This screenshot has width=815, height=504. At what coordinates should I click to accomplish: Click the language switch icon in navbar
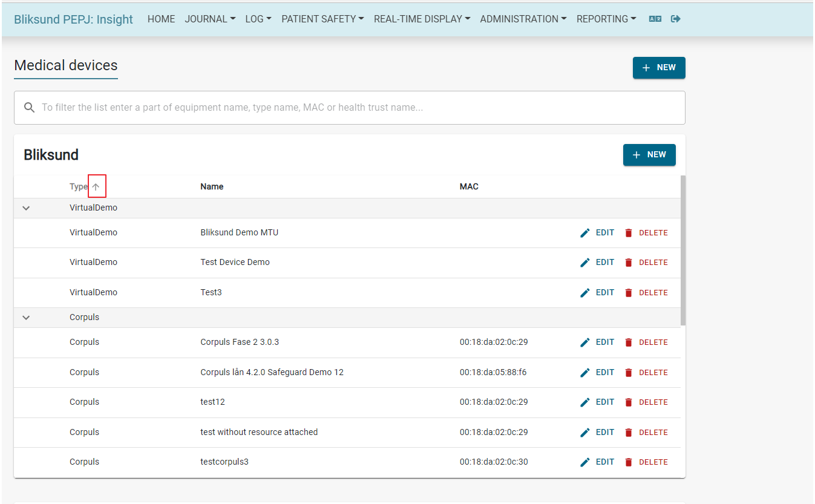[x=655, y=19]
